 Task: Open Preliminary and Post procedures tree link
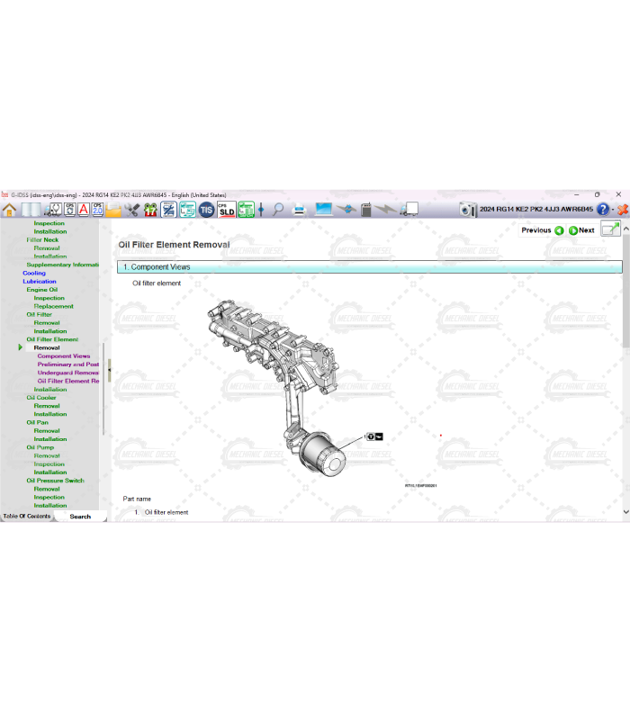point(68,364)
